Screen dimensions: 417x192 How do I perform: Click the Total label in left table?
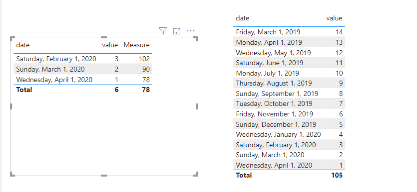click(24, 90)
